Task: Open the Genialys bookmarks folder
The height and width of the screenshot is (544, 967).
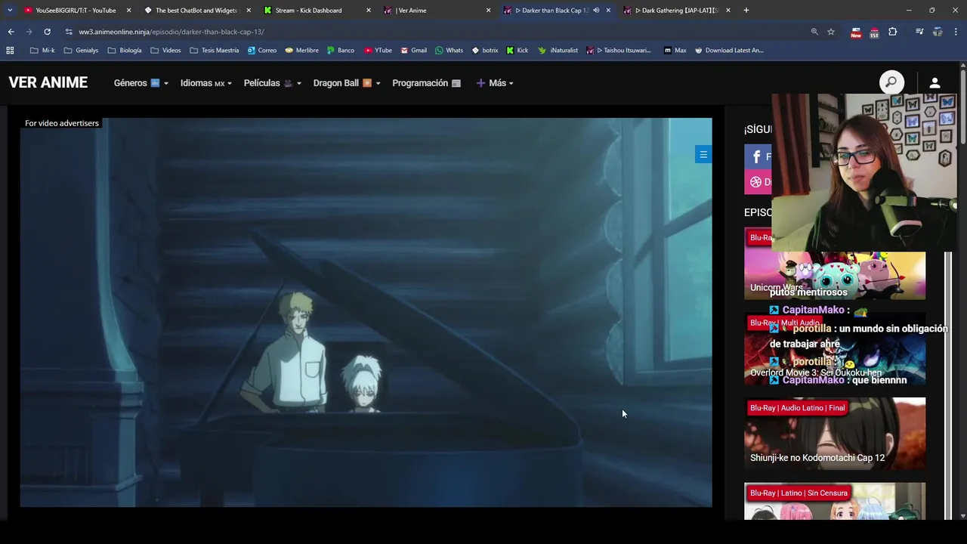Action: point(81,51)
